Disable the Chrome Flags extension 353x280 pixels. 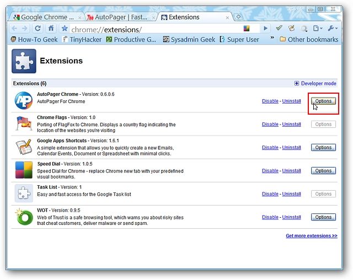270,125
